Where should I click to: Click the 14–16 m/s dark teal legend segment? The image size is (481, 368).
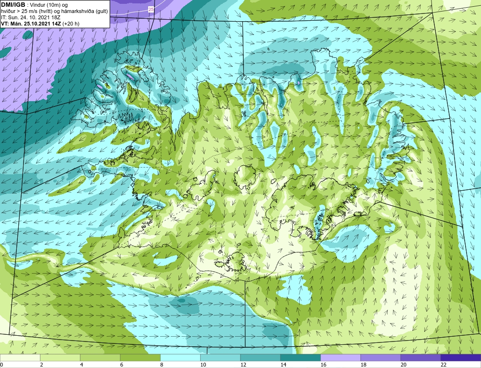(x=300, y=358)
